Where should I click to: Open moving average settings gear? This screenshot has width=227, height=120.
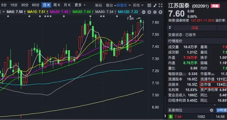coord(155,12)
